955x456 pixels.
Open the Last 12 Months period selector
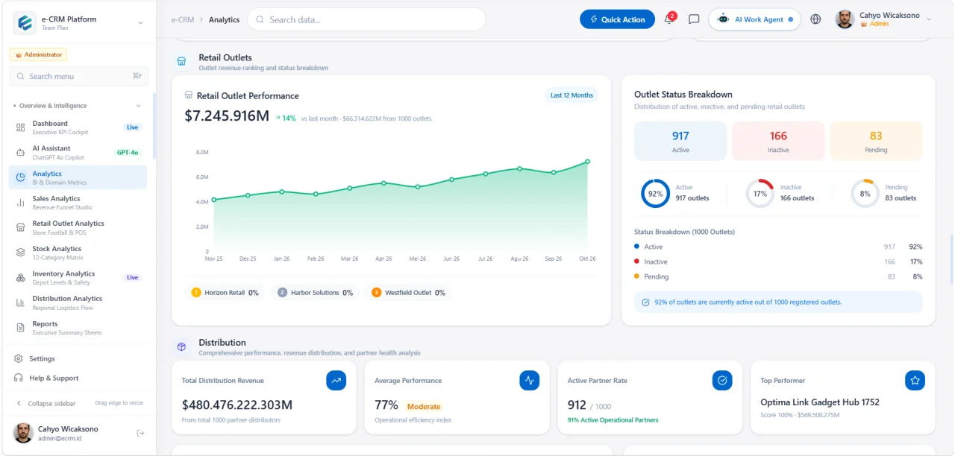click(572, 95)
